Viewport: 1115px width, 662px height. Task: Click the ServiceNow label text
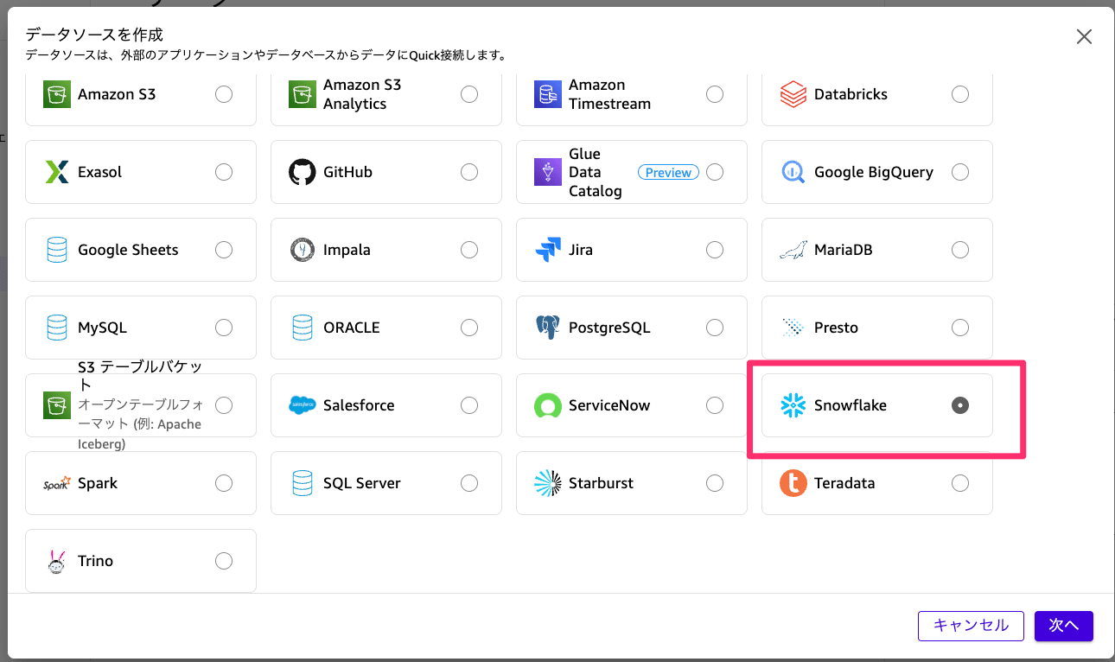(x=609, y=405)
